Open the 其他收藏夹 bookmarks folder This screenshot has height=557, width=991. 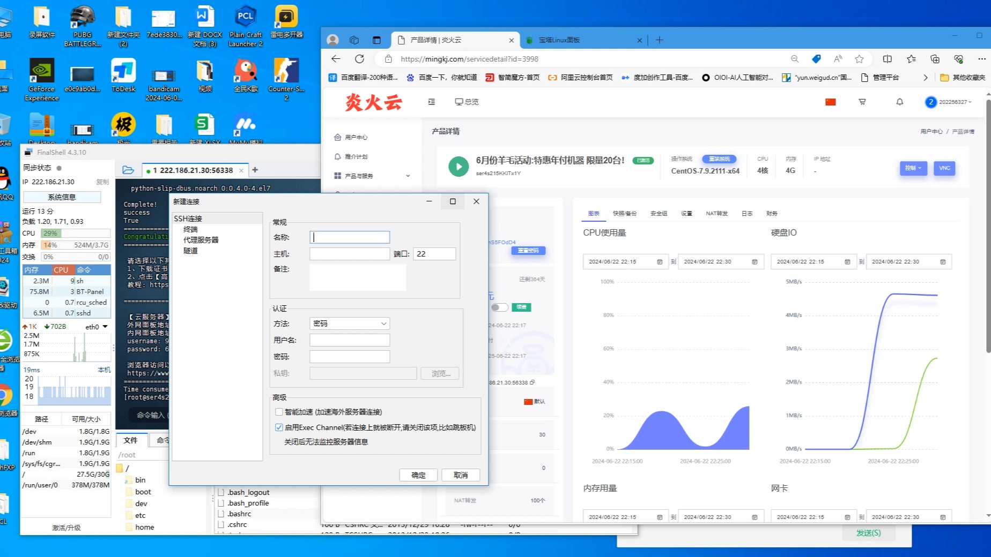click(963, 78)
